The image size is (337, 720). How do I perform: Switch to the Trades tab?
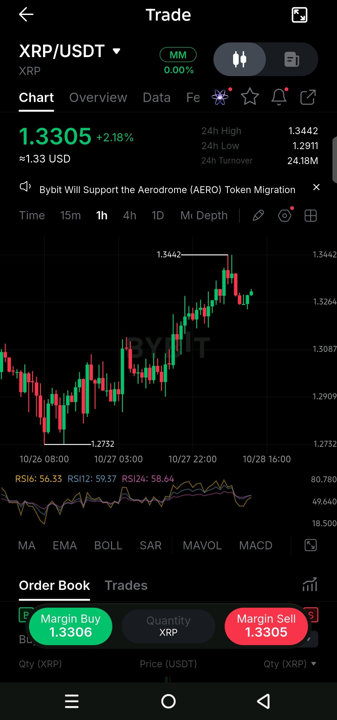click(x=126, y=586)
